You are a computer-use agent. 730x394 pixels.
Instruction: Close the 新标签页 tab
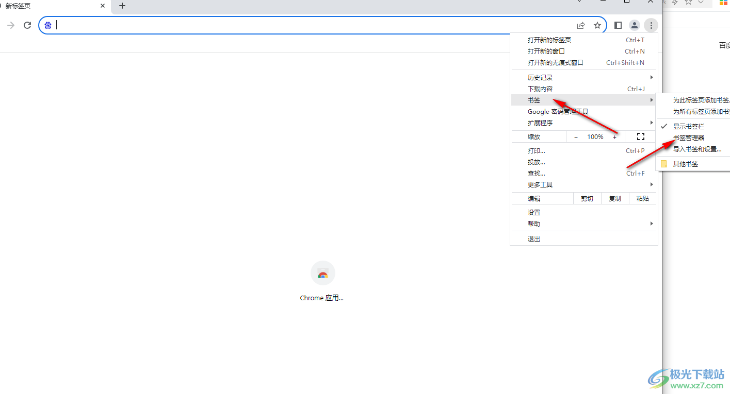click(103, 6)
